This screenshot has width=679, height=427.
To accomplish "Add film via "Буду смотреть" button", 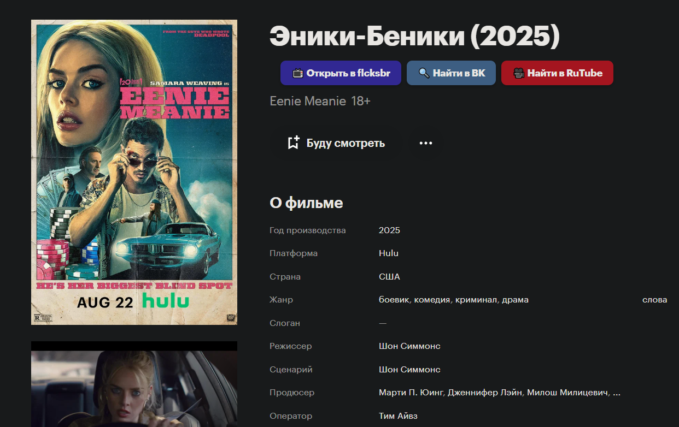I will coord(336,143).
